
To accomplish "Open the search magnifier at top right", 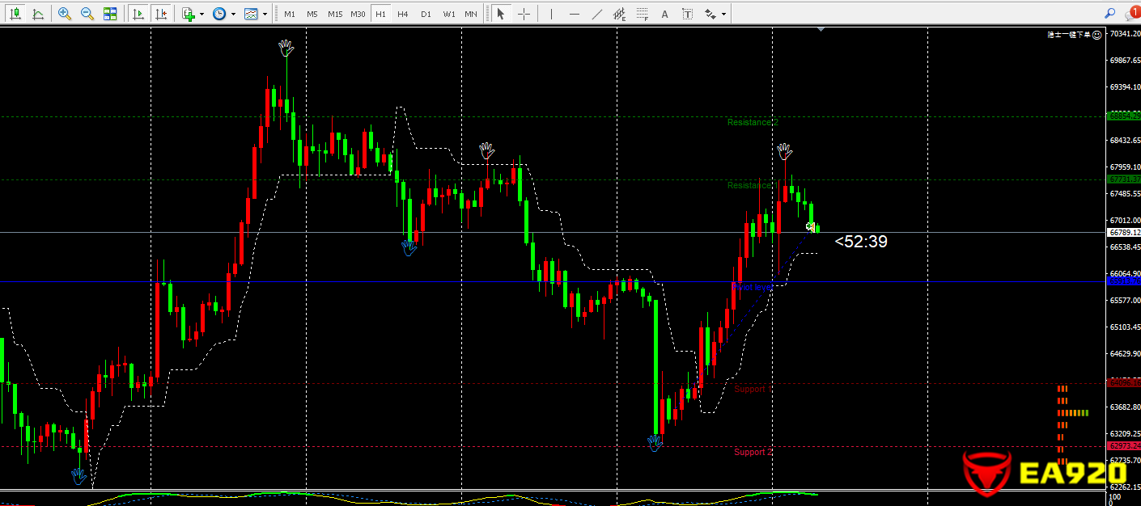I will coord(1109,13).
